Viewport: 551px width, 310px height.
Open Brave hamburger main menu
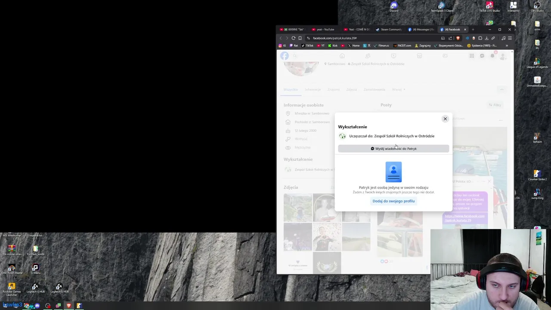point(510,38)
